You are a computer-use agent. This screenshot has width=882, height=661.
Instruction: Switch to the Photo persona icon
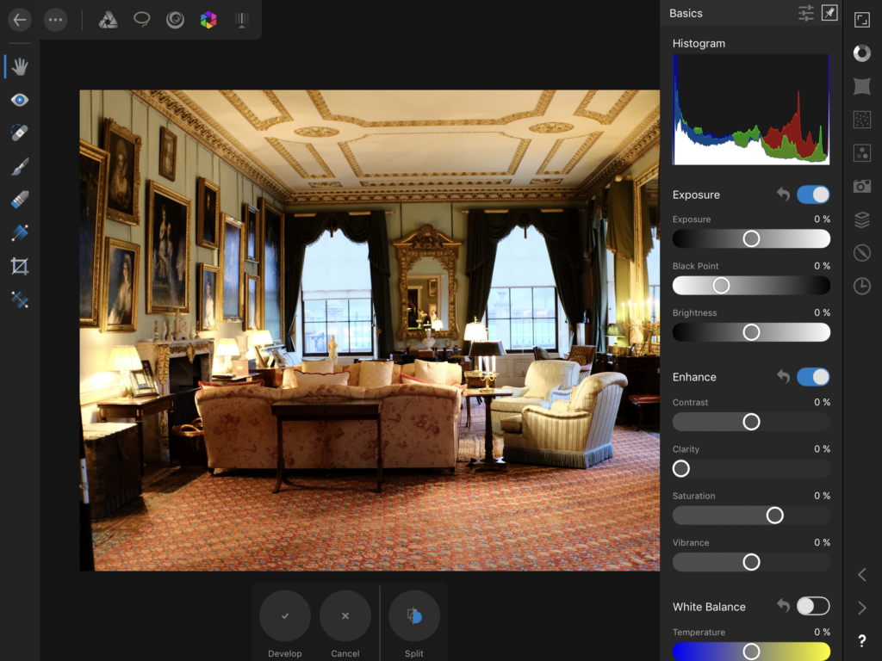108,21
